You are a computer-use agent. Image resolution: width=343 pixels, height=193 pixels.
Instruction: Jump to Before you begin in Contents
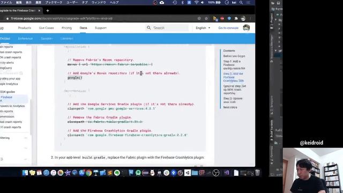click(234, 56)
